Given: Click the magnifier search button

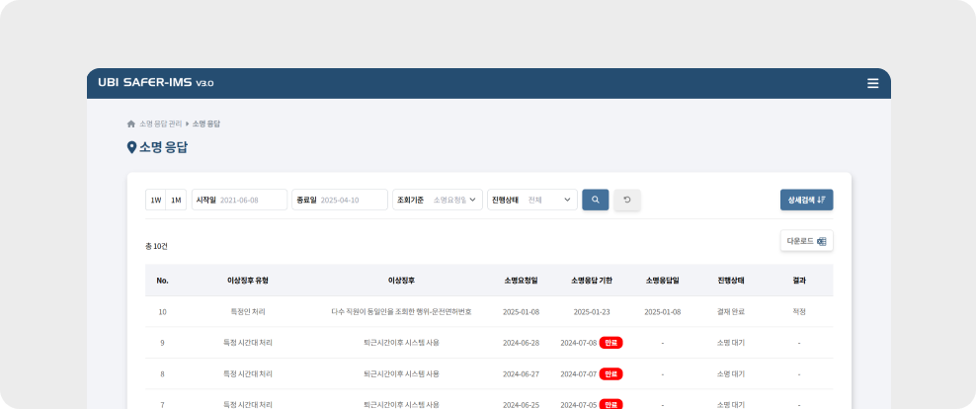Looking at the screenshot, I should (x=595, y=200).
